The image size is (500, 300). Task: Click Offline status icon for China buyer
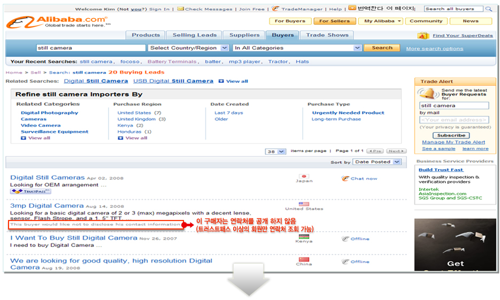(345, 262)
